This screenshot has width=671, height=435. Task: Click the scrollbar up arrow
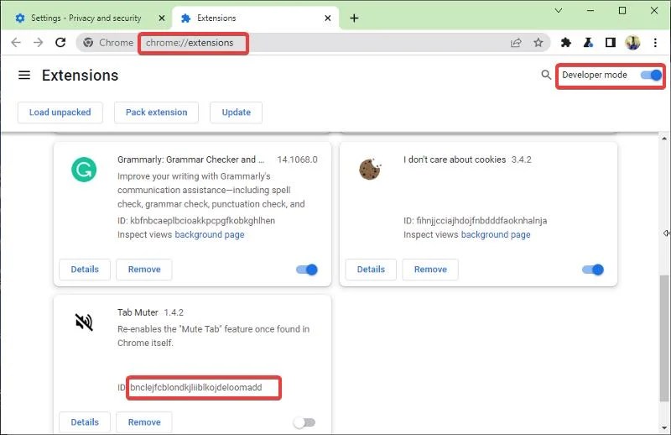pyautogui.click(x=663, y=139)
